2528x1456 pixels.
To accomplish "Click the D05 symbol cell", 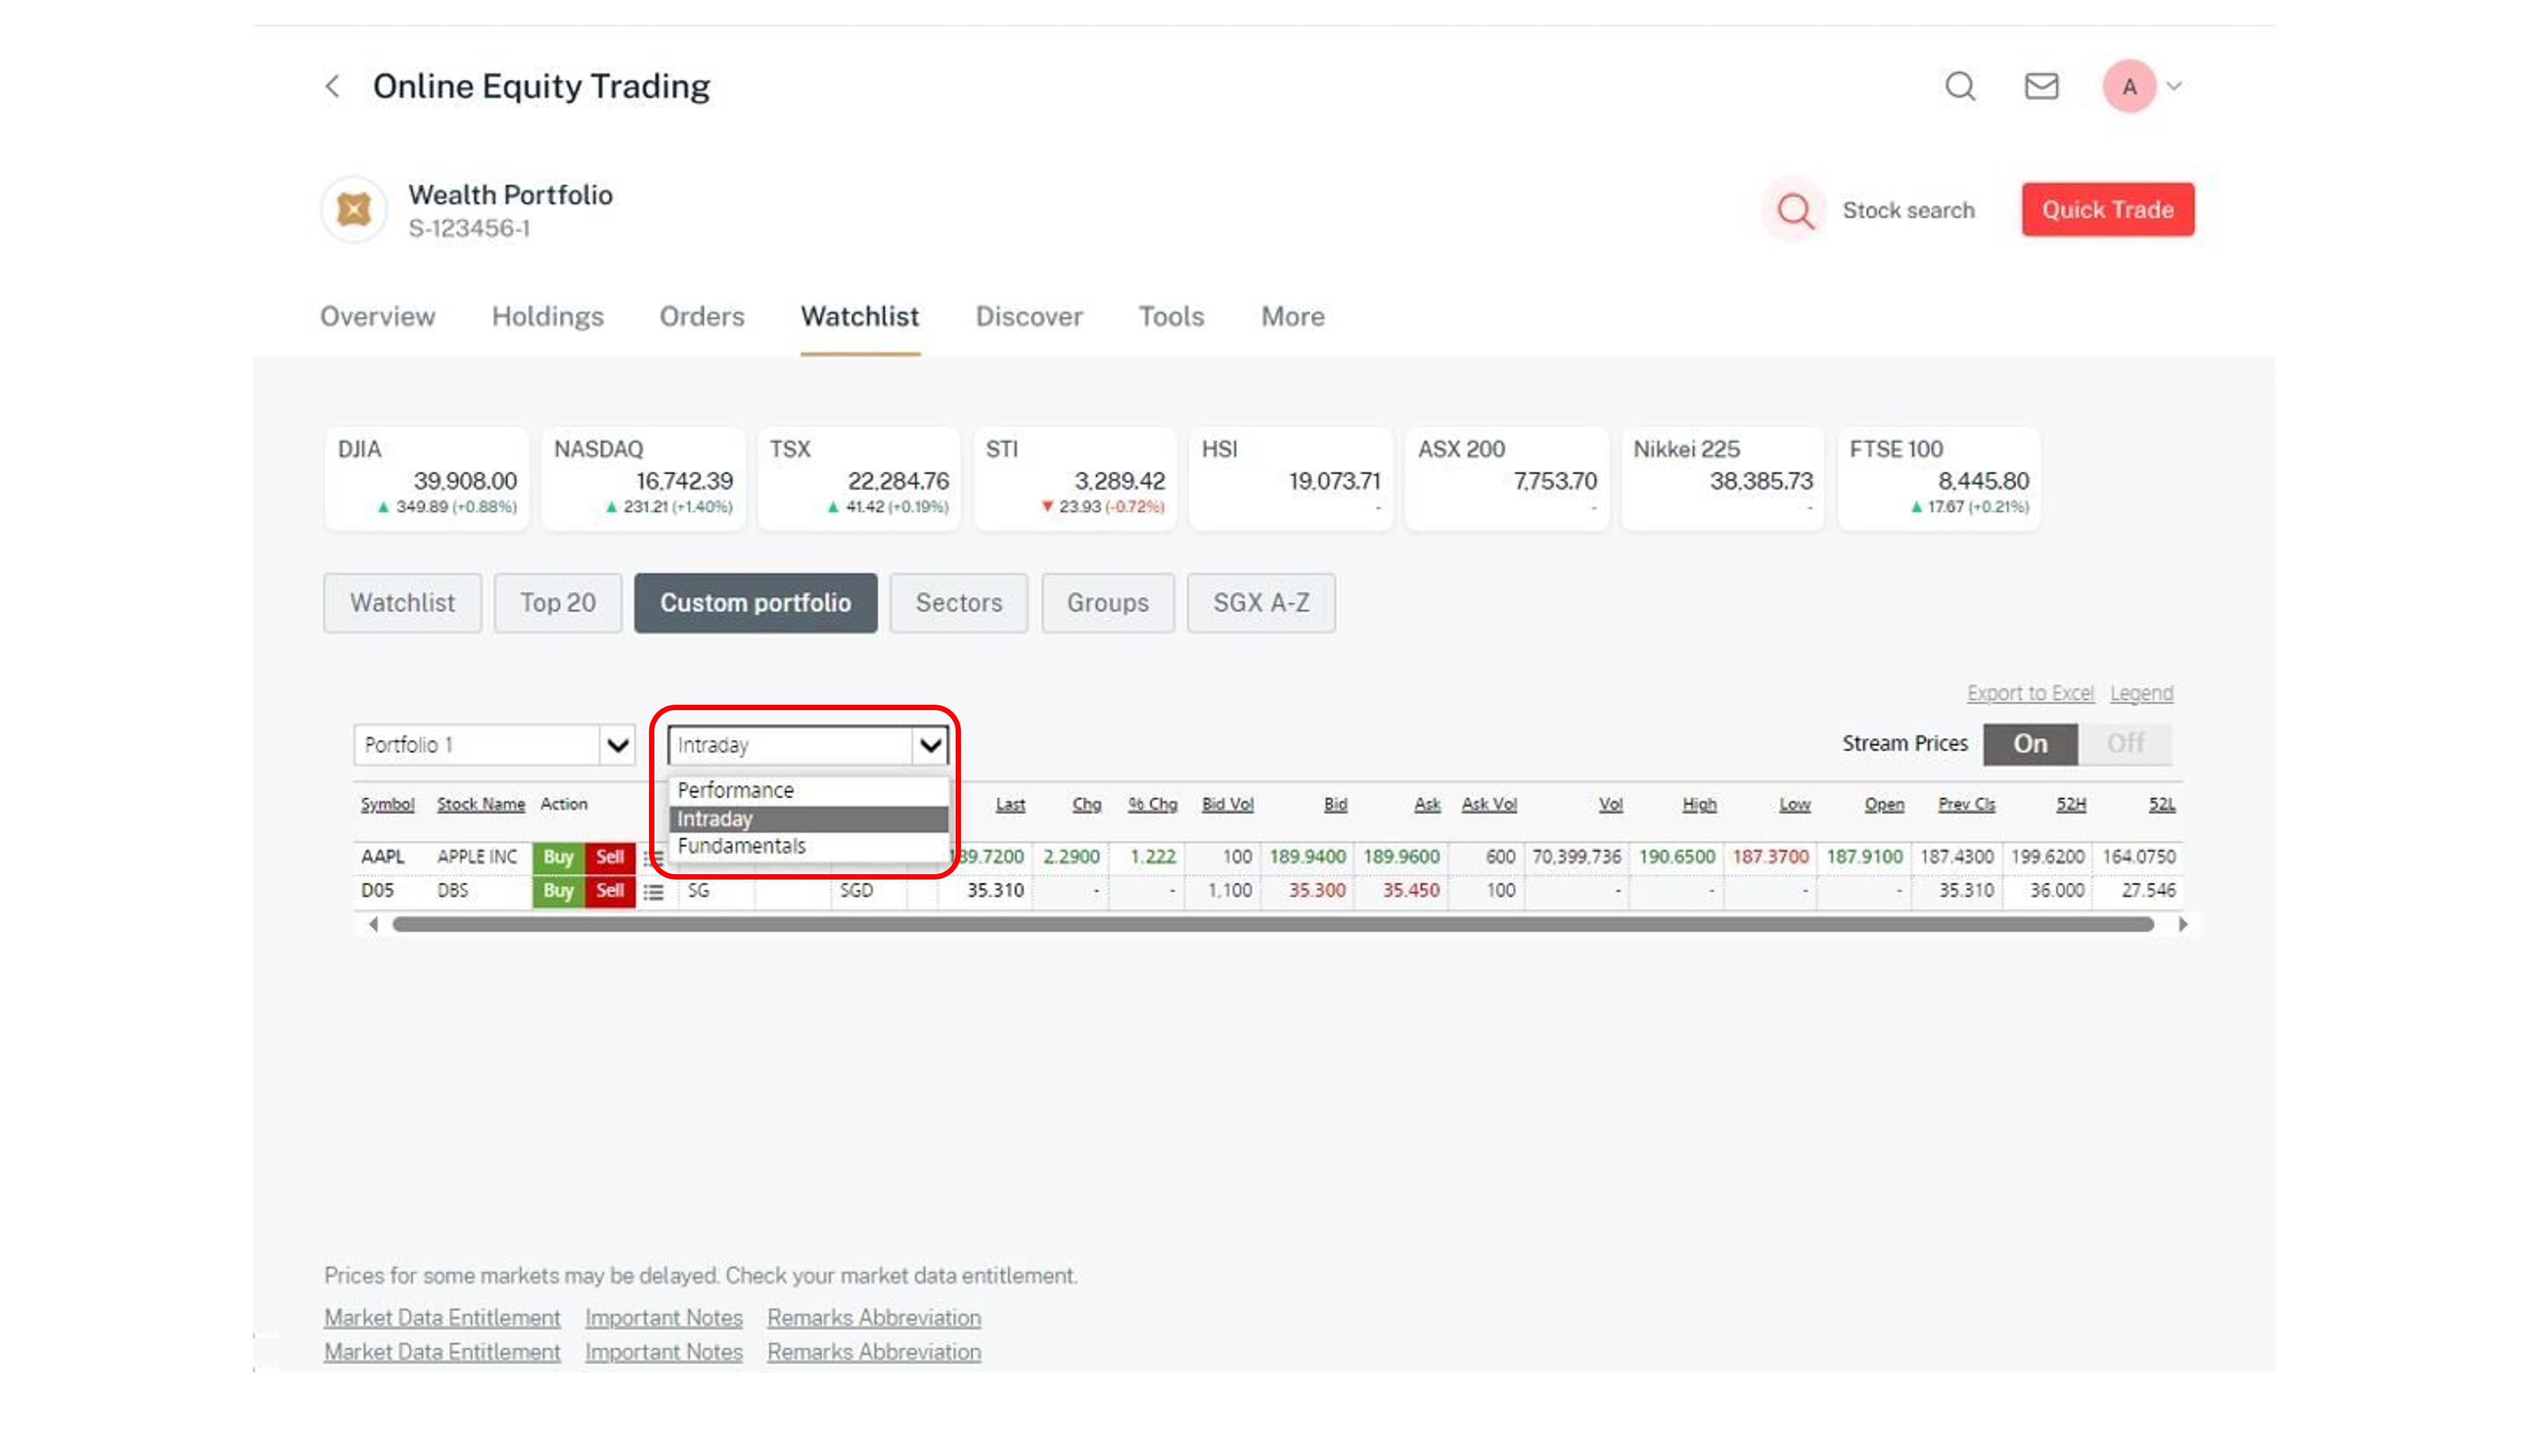I will click(x=377, y=891).
